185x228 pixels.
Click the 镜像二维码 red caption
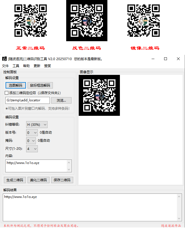pyautogui.click(x=145, y=48)
